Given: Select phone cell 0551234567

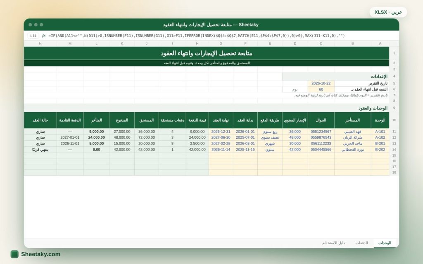Looking at the screenshot, I should click(321, 132).
